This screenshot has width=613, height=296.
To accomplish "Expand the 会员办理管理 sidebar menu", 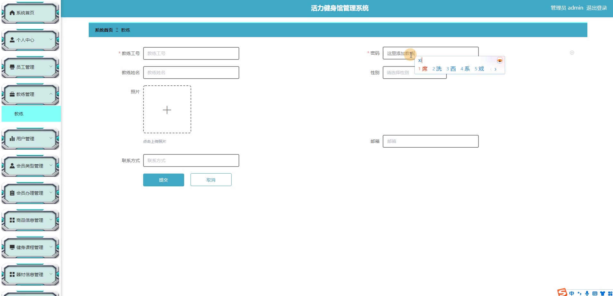I will pyautogui.click(x=30, y=193).
